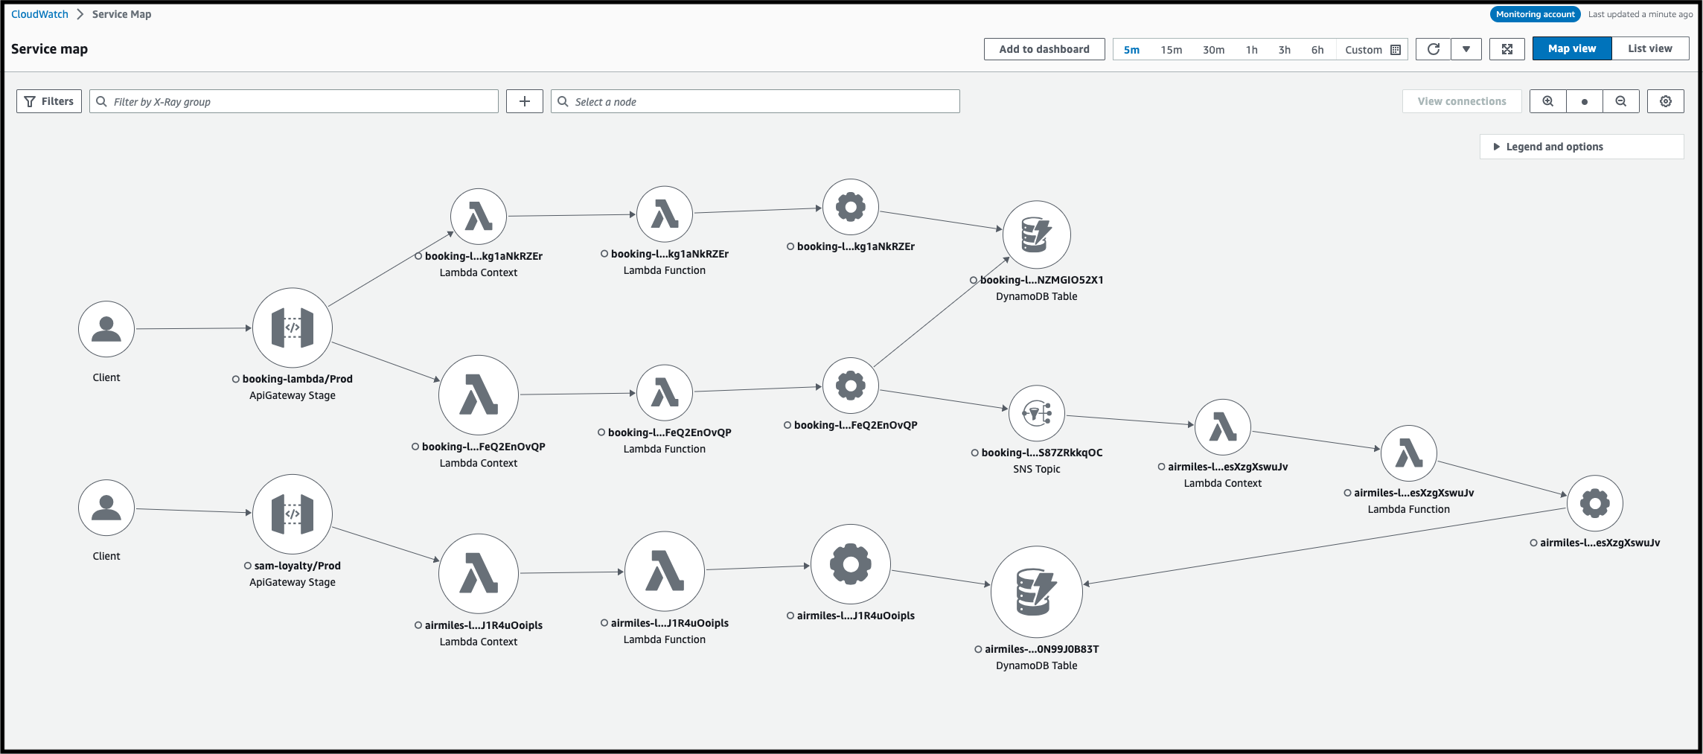The image size is (1703, 754).
Task: Select the booking-l...S87ZRkkqOC SNS Topic node icon
Action: pyautogui.click(x=1037, y=413)
